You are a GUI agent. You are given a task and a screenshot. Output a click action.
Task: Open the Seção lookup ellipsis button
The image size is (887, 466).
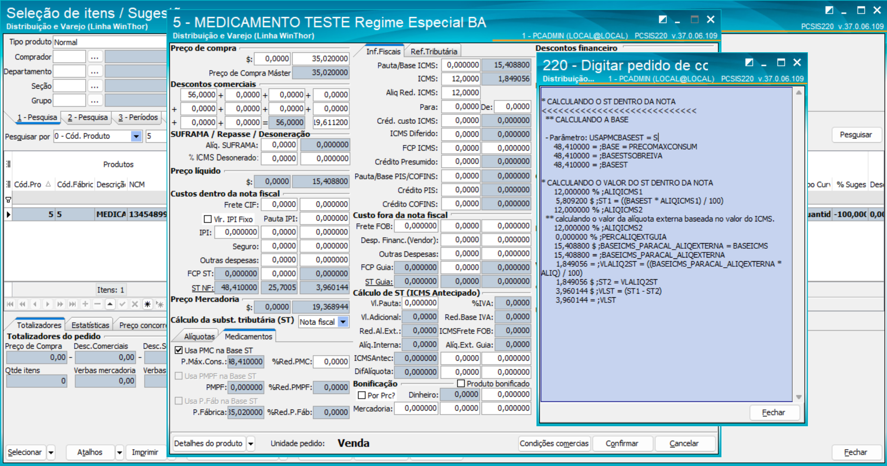tap(95, 86)
